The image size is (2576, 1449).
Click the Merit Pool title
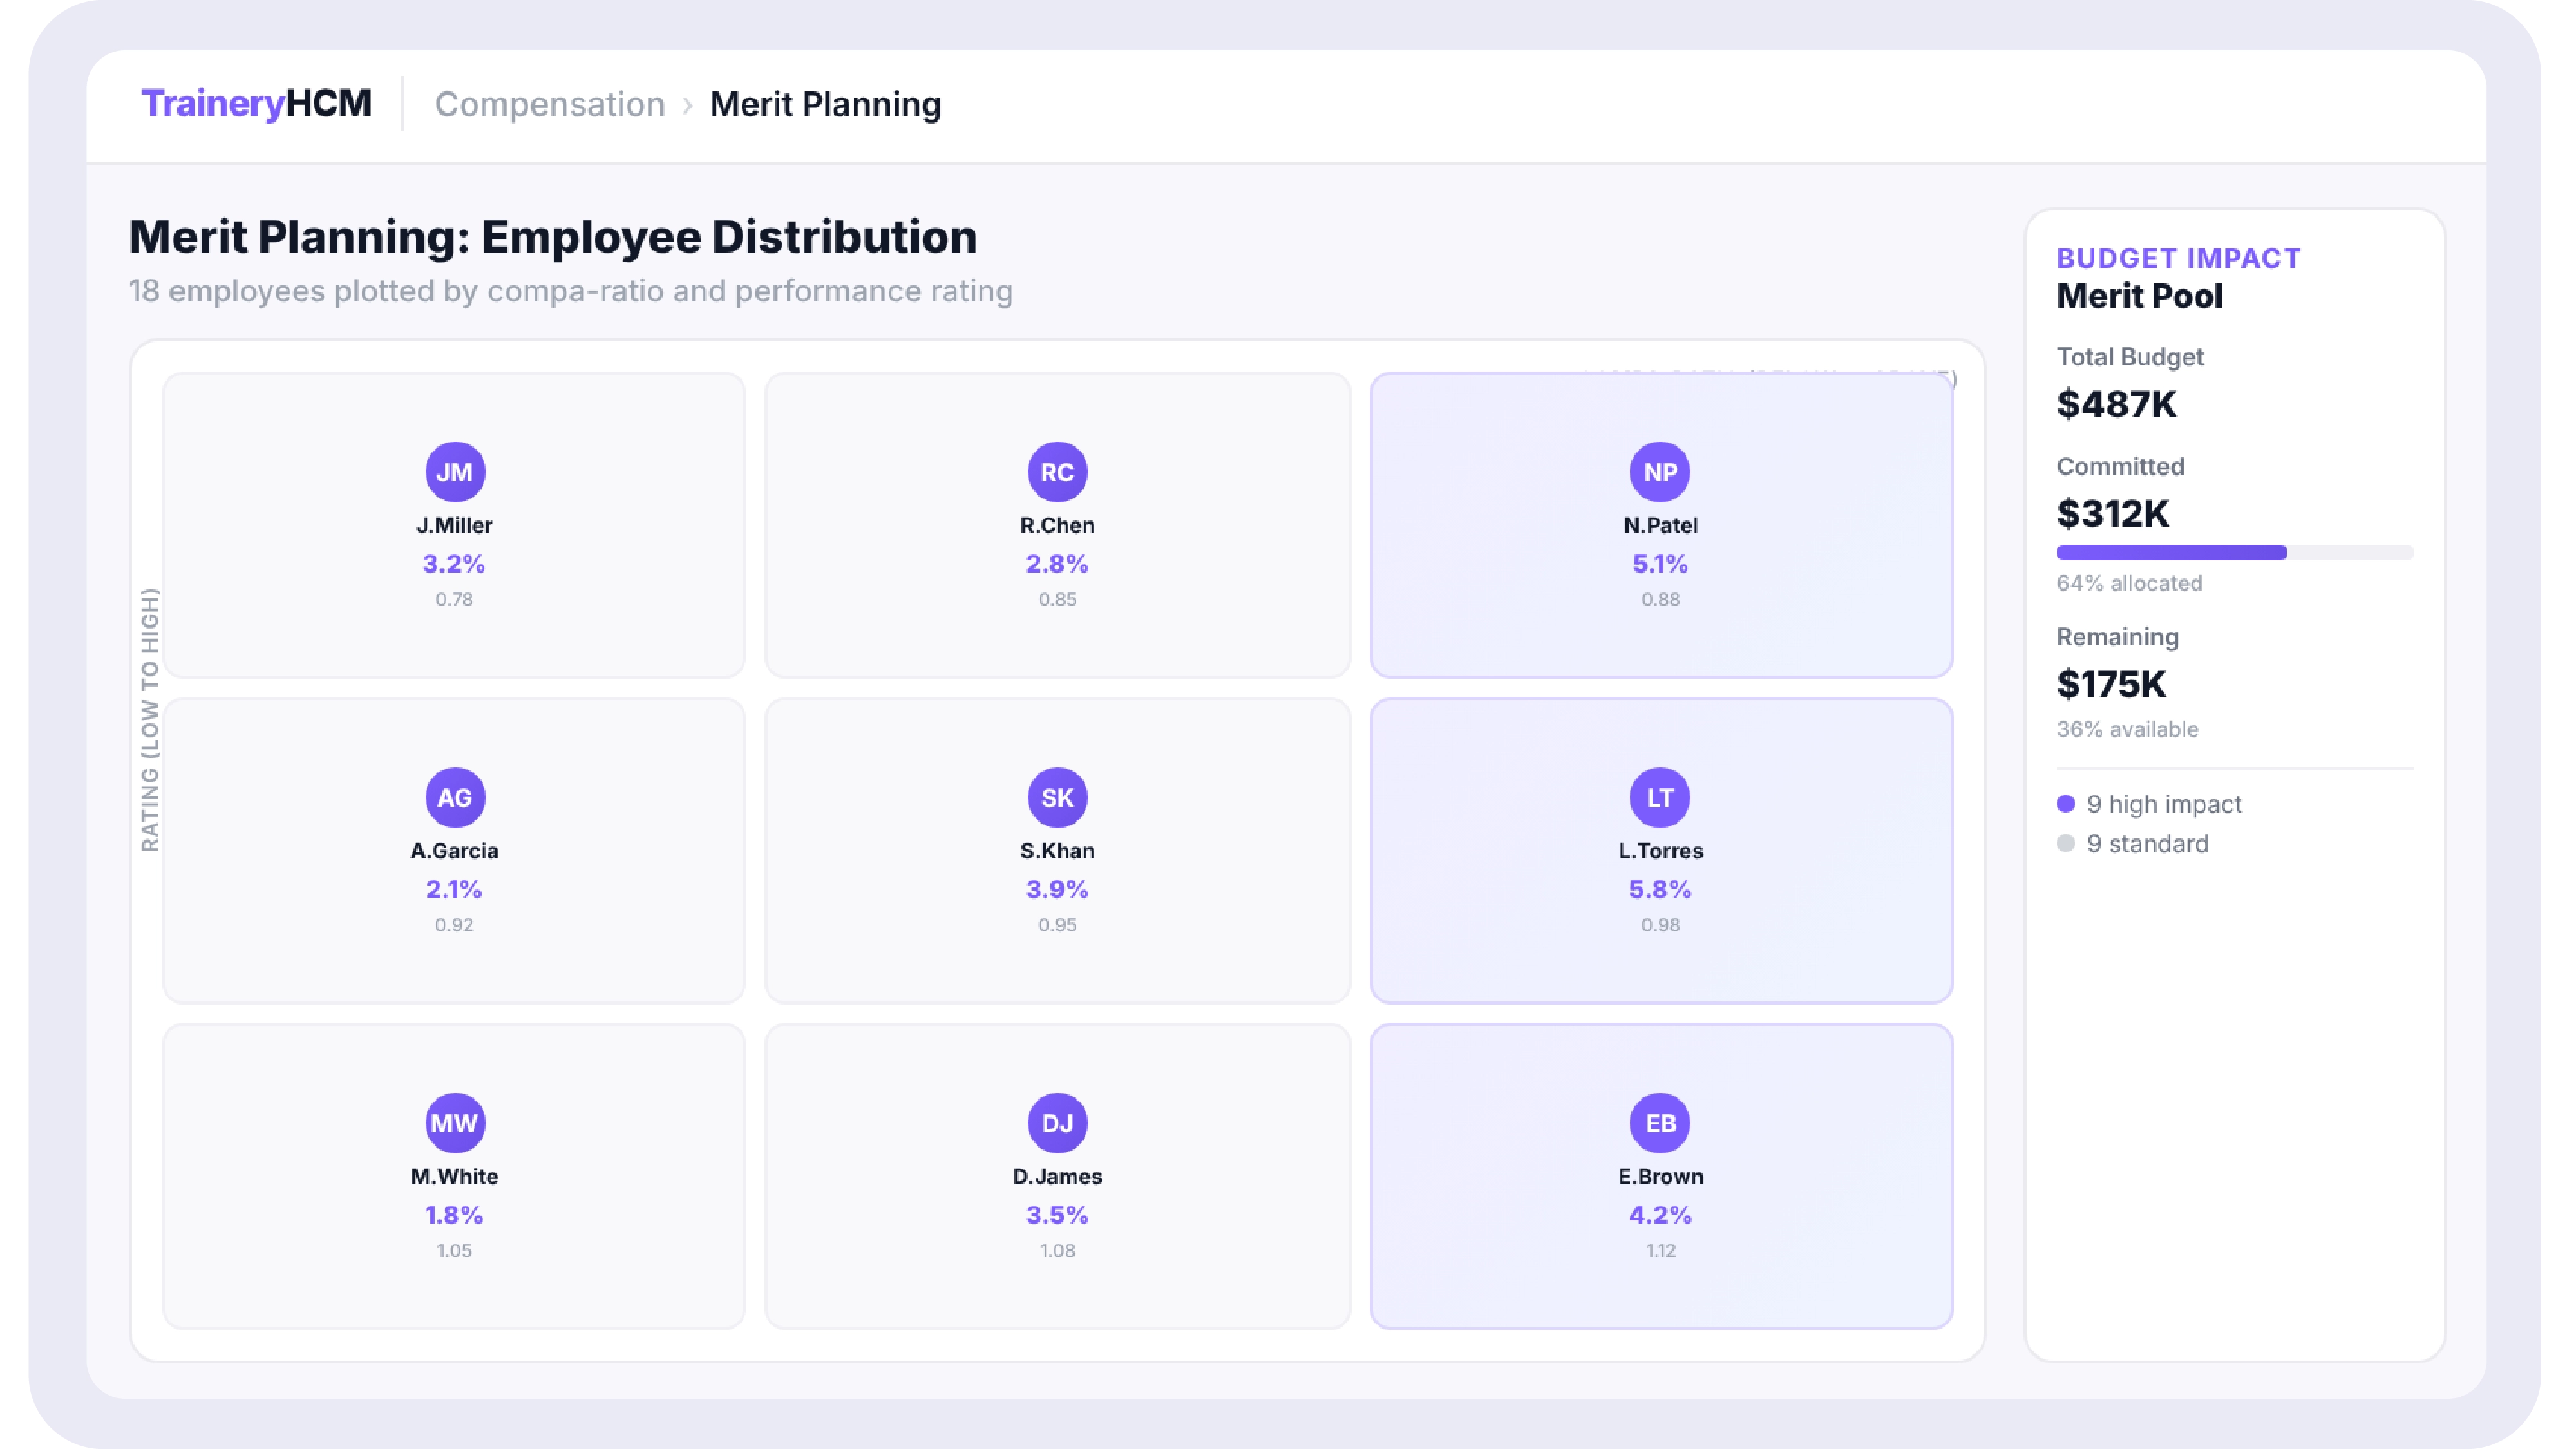click(x=2139, y=296)
